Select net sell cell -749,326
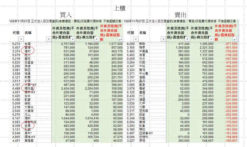This screenshot has width=247, height=147. pyautogui.click(x=231, y=55)
